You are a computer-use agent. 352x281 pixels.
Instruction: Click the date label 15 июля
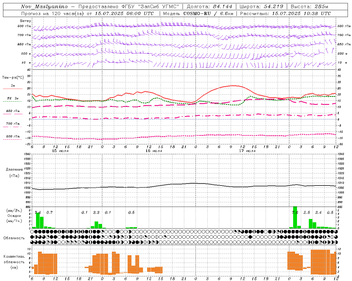pos(61,151)
